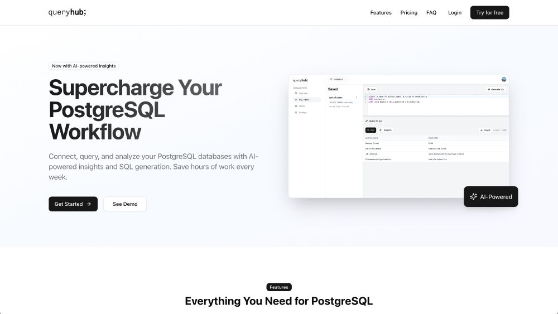Open the database dropdown in preview top bar
Image resolution: width=558 pixels, height=314 pixels.
[338, 79]
